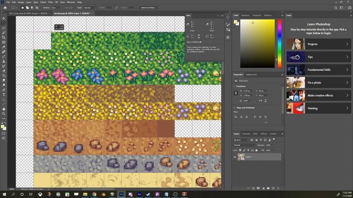This screenshot has width=353, height=198.
Task: Open the Windows Start menu
Action: [4, 194]
